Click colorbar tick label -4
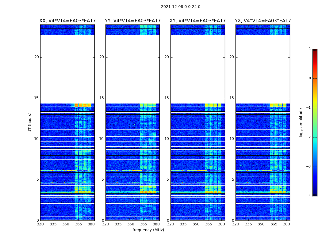 (309, 196)
